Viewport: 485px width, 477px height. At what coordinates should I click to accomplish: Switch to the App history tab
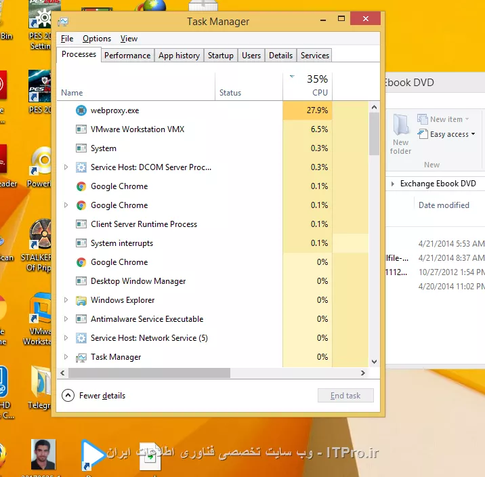point(179,56)
